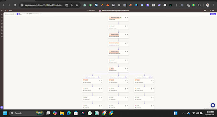Open WhatsApp from the taskbar
The width and height of the screenshot is (217, 117).
[90, 113]
